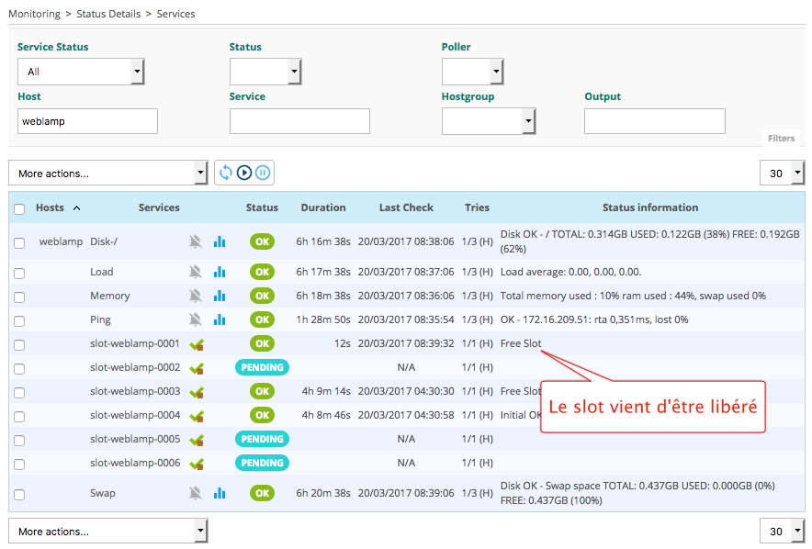Open the graph icon for Ping service
The width and height of the screenshot is (812, 549).
220,319
